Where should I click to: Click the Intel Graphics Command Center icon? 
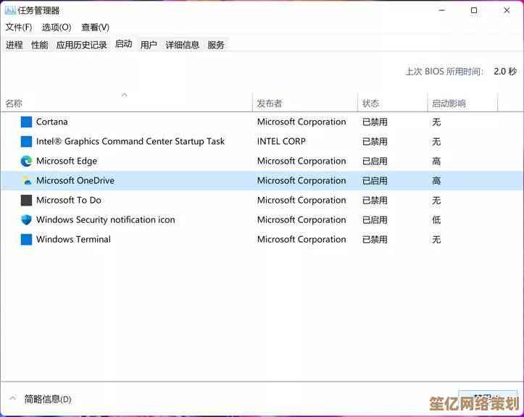click(x=26, y=142)
